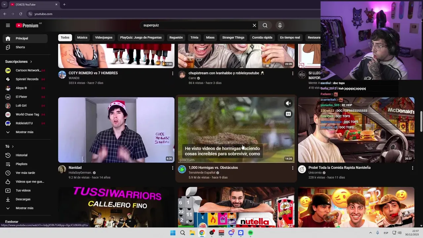Open Tus videos in the sidebar
The width and height of the screenshot is (423, 238).
pyautogui.click(x=25, y=191)
